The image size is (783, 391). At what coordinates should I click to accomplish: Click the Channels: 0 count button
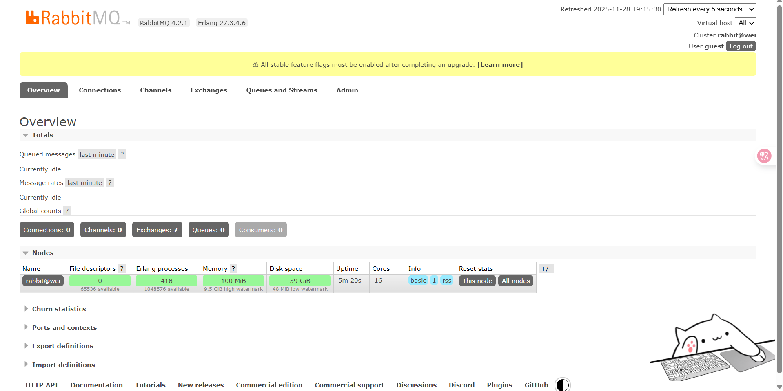click(103, 230)
